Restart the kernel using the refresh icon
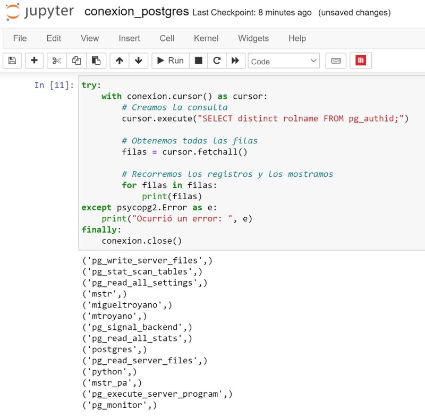The image size is (425, 418). click(216, 60)
